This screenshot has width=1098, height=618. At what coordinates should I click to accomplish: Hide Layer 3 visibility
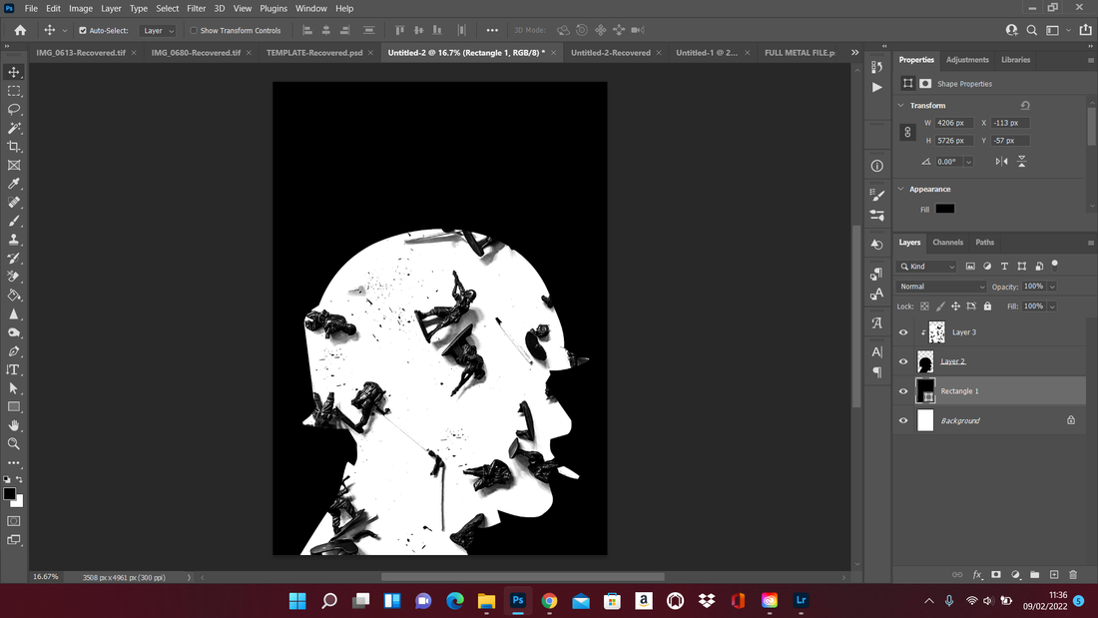tap(903, 332)
